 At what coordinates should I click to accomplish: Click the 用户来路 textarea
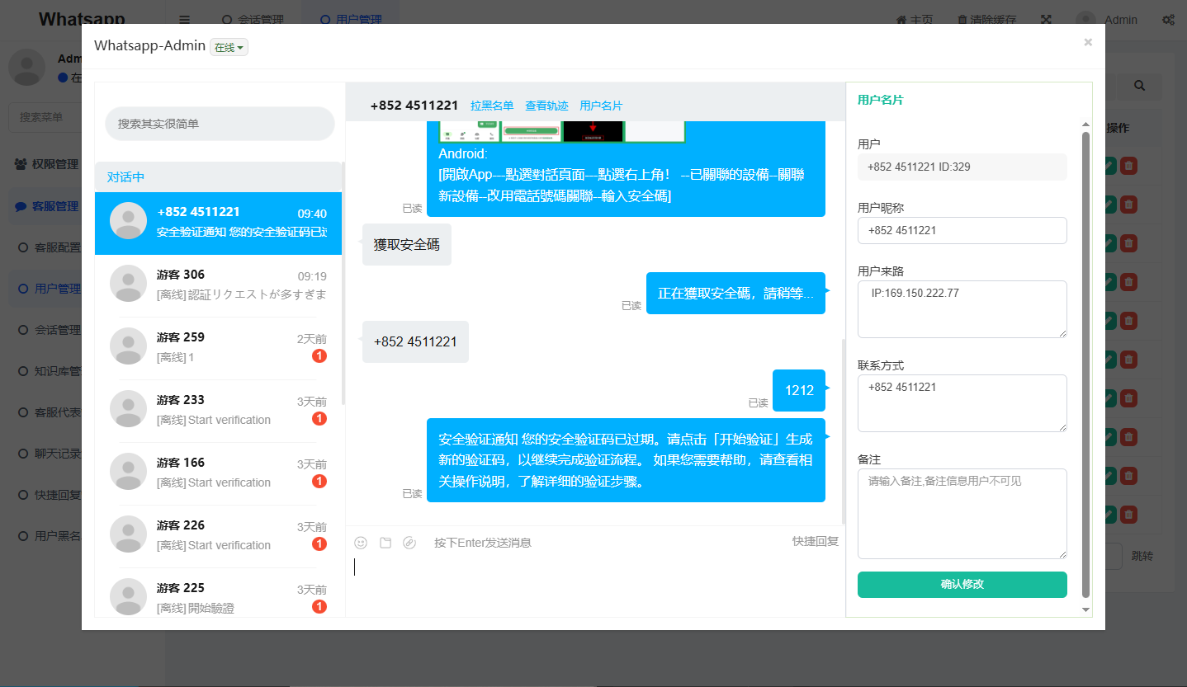click(x=962, y=309)
